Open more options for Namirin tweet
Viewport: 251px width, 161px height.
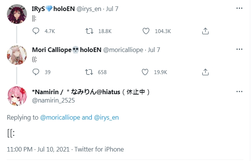pyautogui.click(x=239, y=92)
